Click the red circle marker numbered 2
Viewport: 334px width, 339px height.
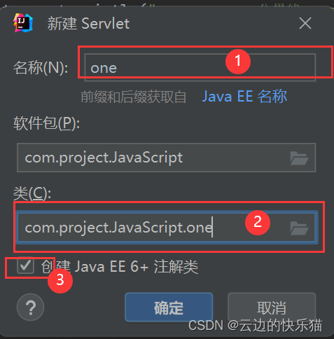click(258, 222)
